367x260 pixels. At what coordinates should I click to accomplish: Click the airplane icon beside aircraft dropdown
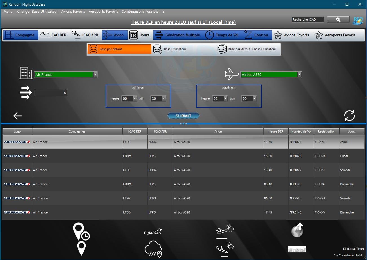pos(232,74)
